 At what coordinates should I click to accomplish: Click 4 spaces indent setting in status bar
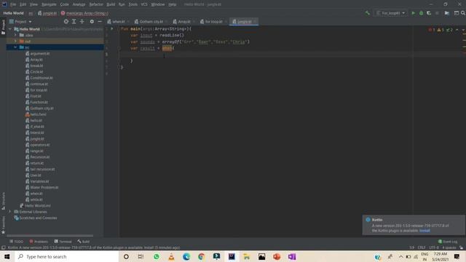pos(449,247)
